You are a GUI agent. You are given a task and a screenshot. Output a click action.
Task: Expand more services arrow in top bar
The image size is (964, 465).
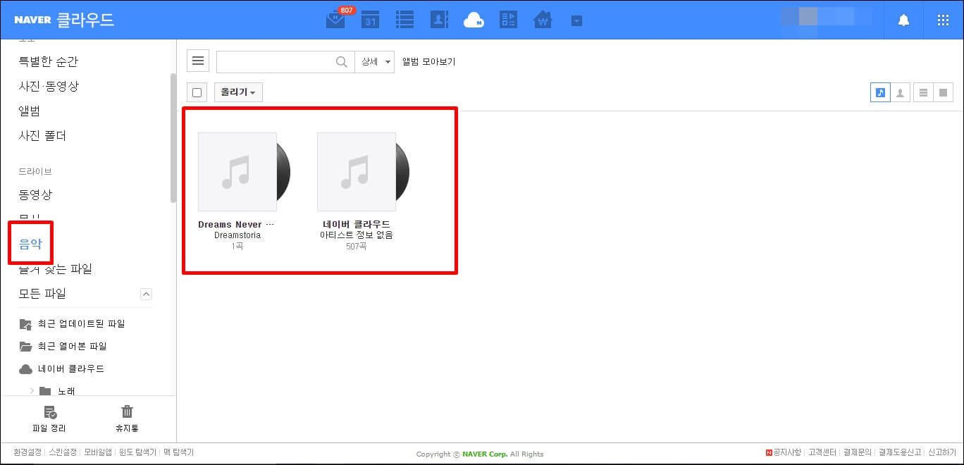pos(577,21)
